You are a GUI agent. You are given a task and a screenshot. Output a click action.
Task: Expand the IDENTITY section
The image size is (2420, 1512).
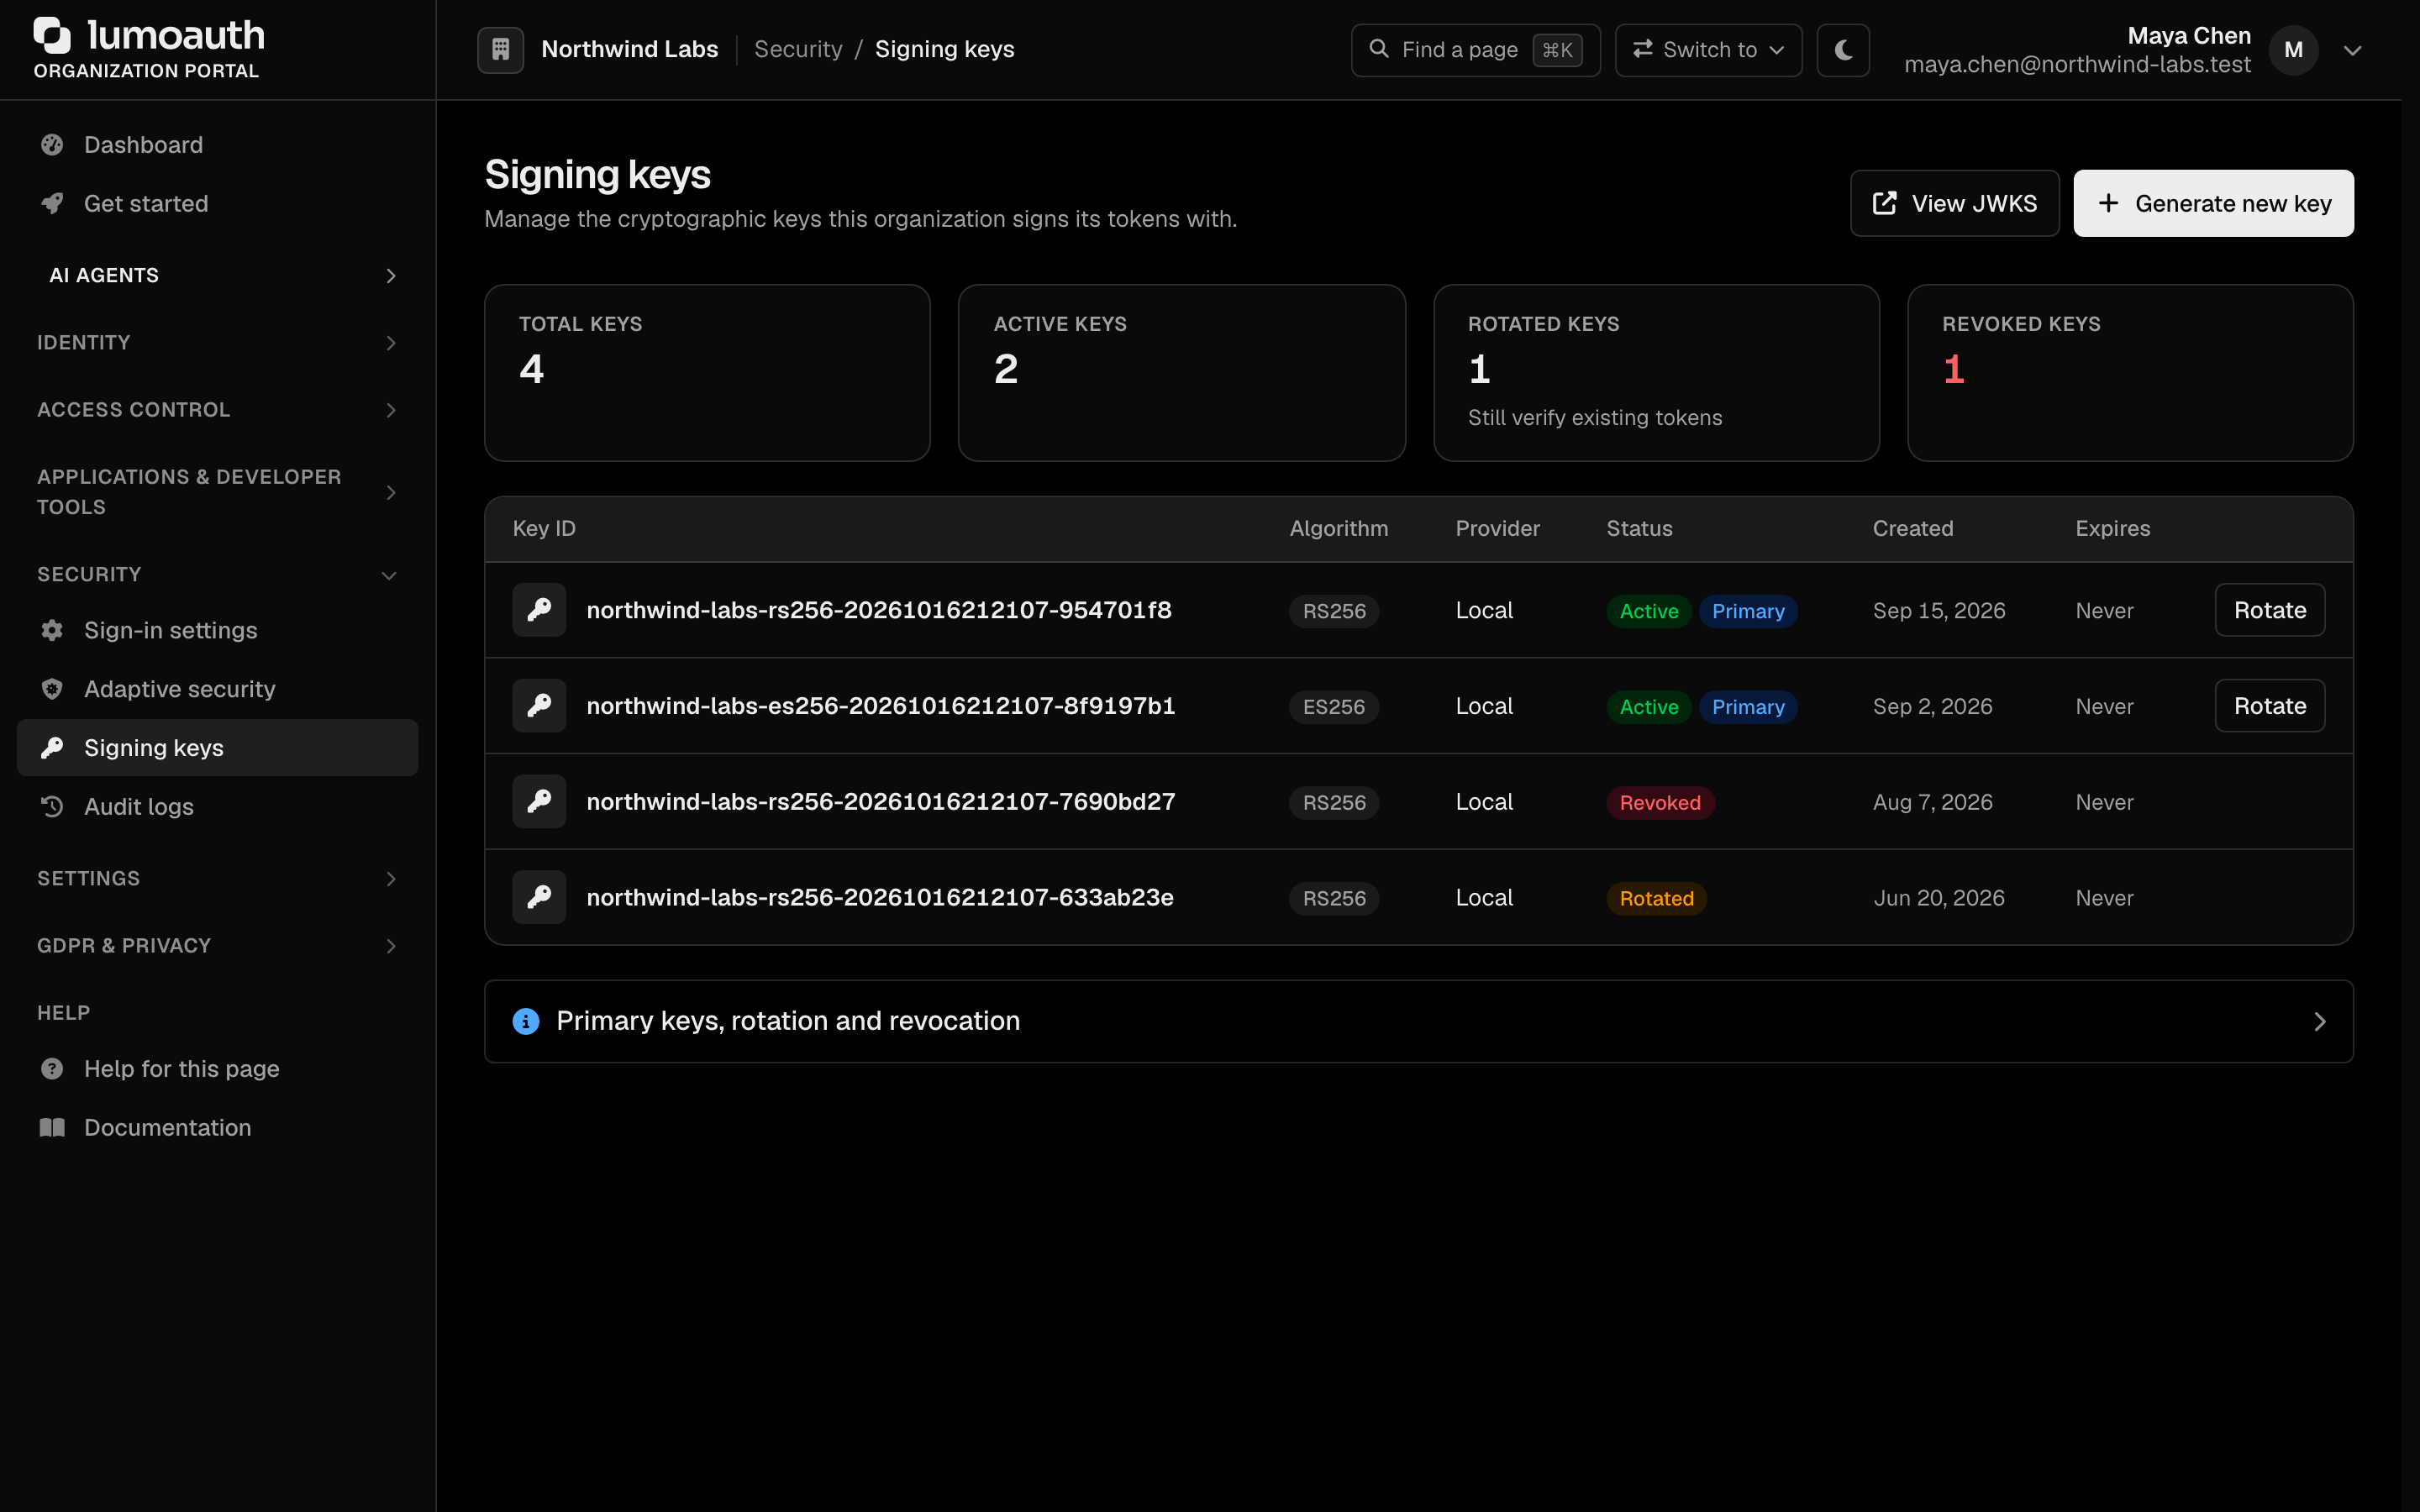pos(218,343)
